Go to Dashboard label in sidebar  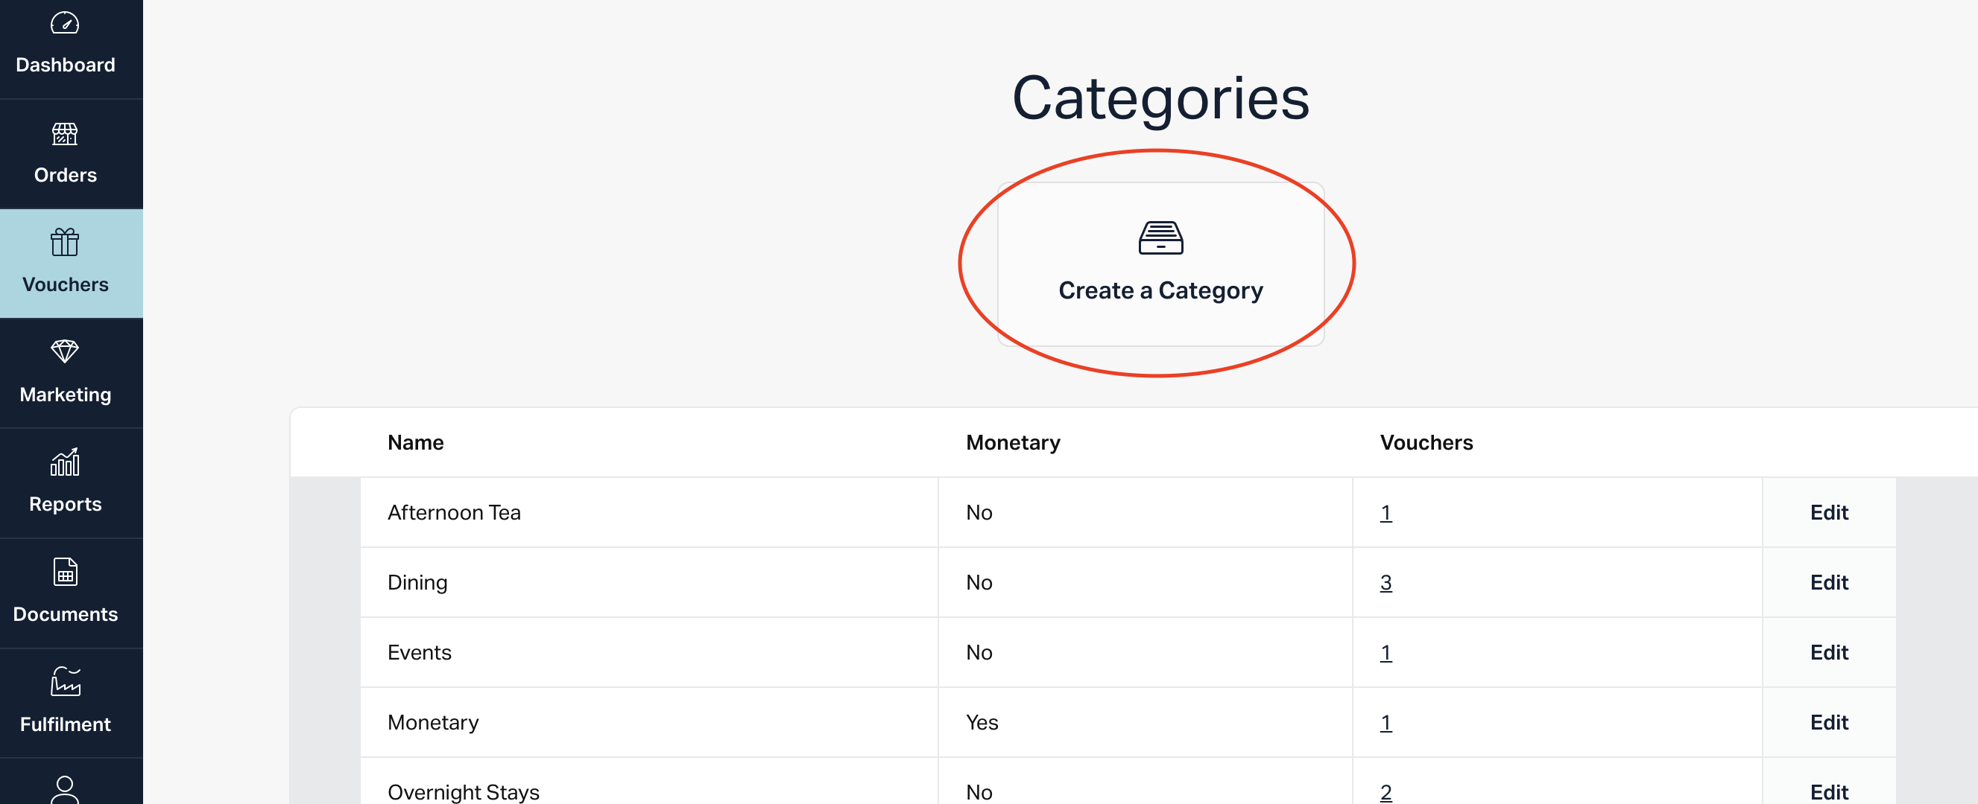(x=66, y=66)
